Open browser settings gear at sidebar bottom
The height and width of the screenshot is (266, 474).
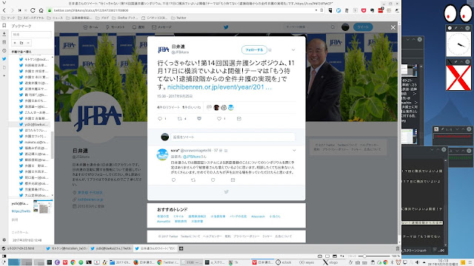point(4,240)
